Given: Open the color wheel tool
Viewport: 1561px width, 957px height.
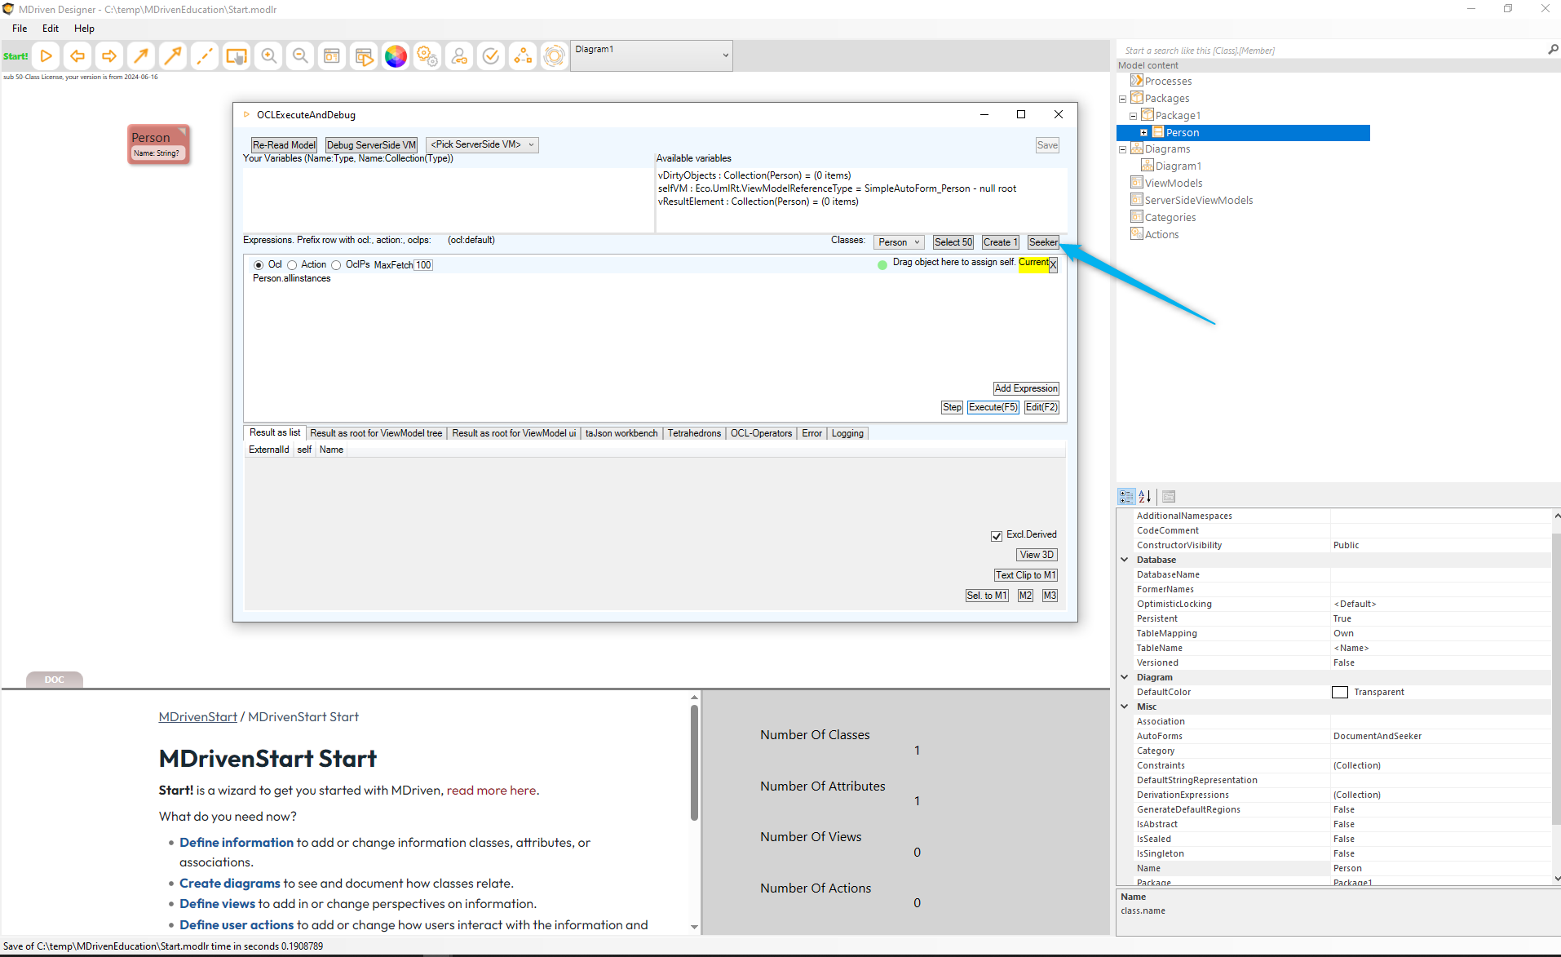Looking at the screenshot, I should click(396, 56).
